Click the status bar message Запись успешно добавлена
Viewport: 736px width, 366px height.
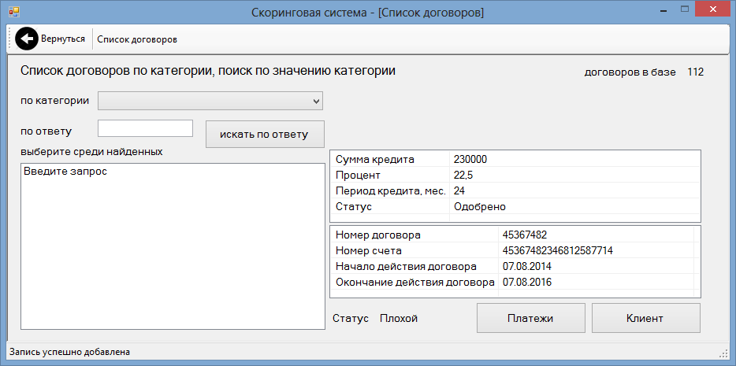(x=69, y=352)
